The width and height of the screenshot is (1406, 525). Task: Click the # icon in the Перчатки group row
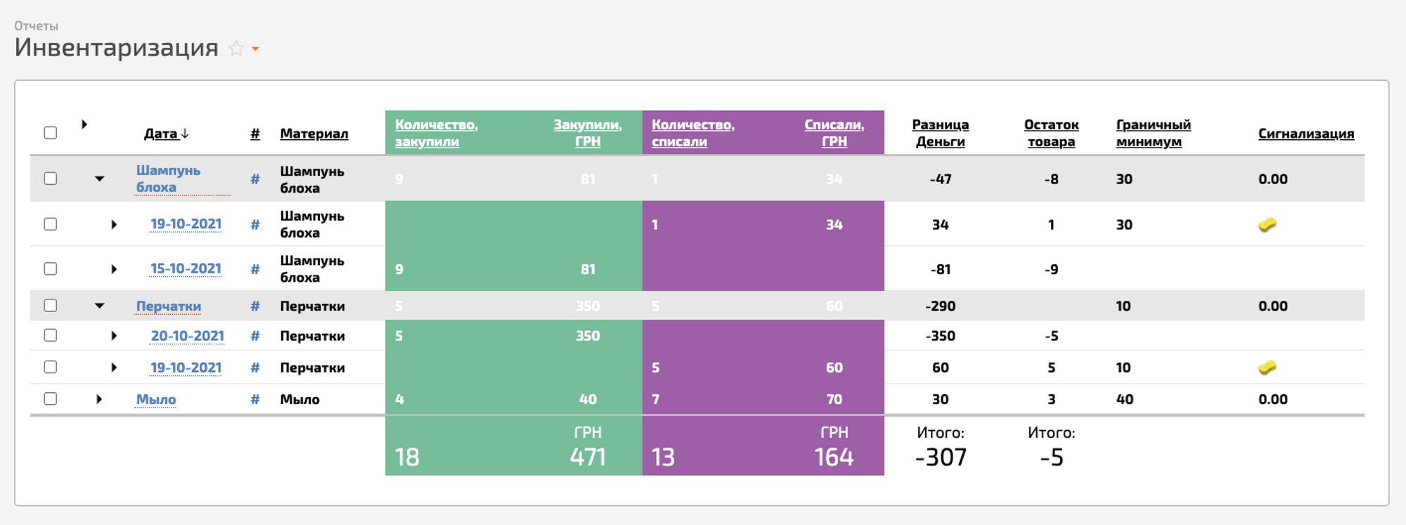[255, 306]
